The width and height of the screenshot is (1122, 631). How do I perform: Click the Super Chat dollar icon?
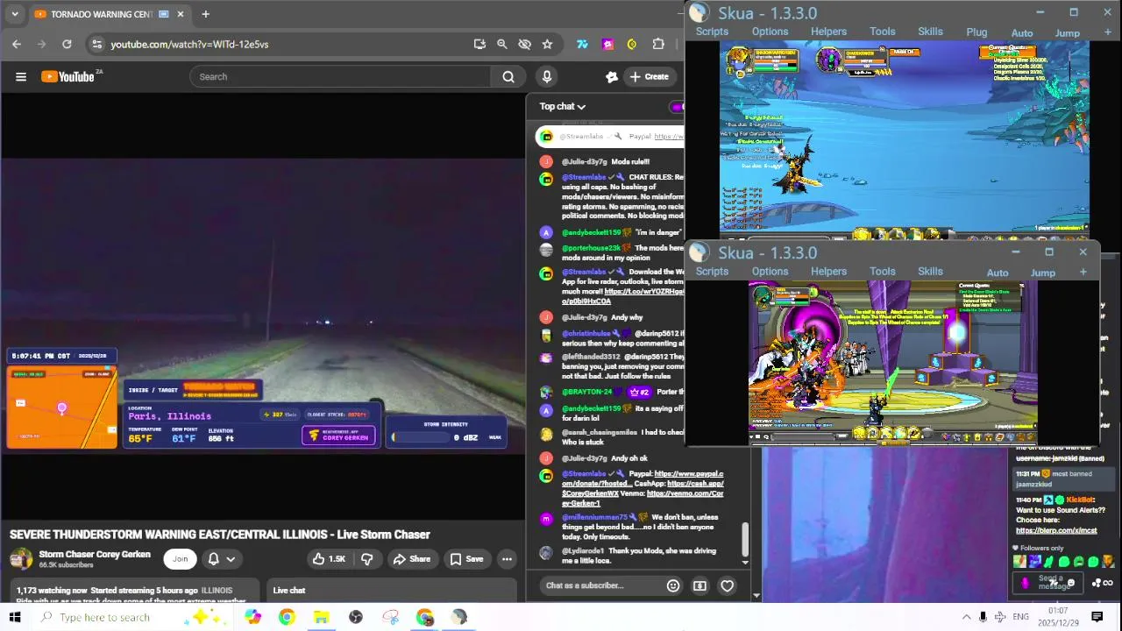pyautogui.click(x=699, y=585)
